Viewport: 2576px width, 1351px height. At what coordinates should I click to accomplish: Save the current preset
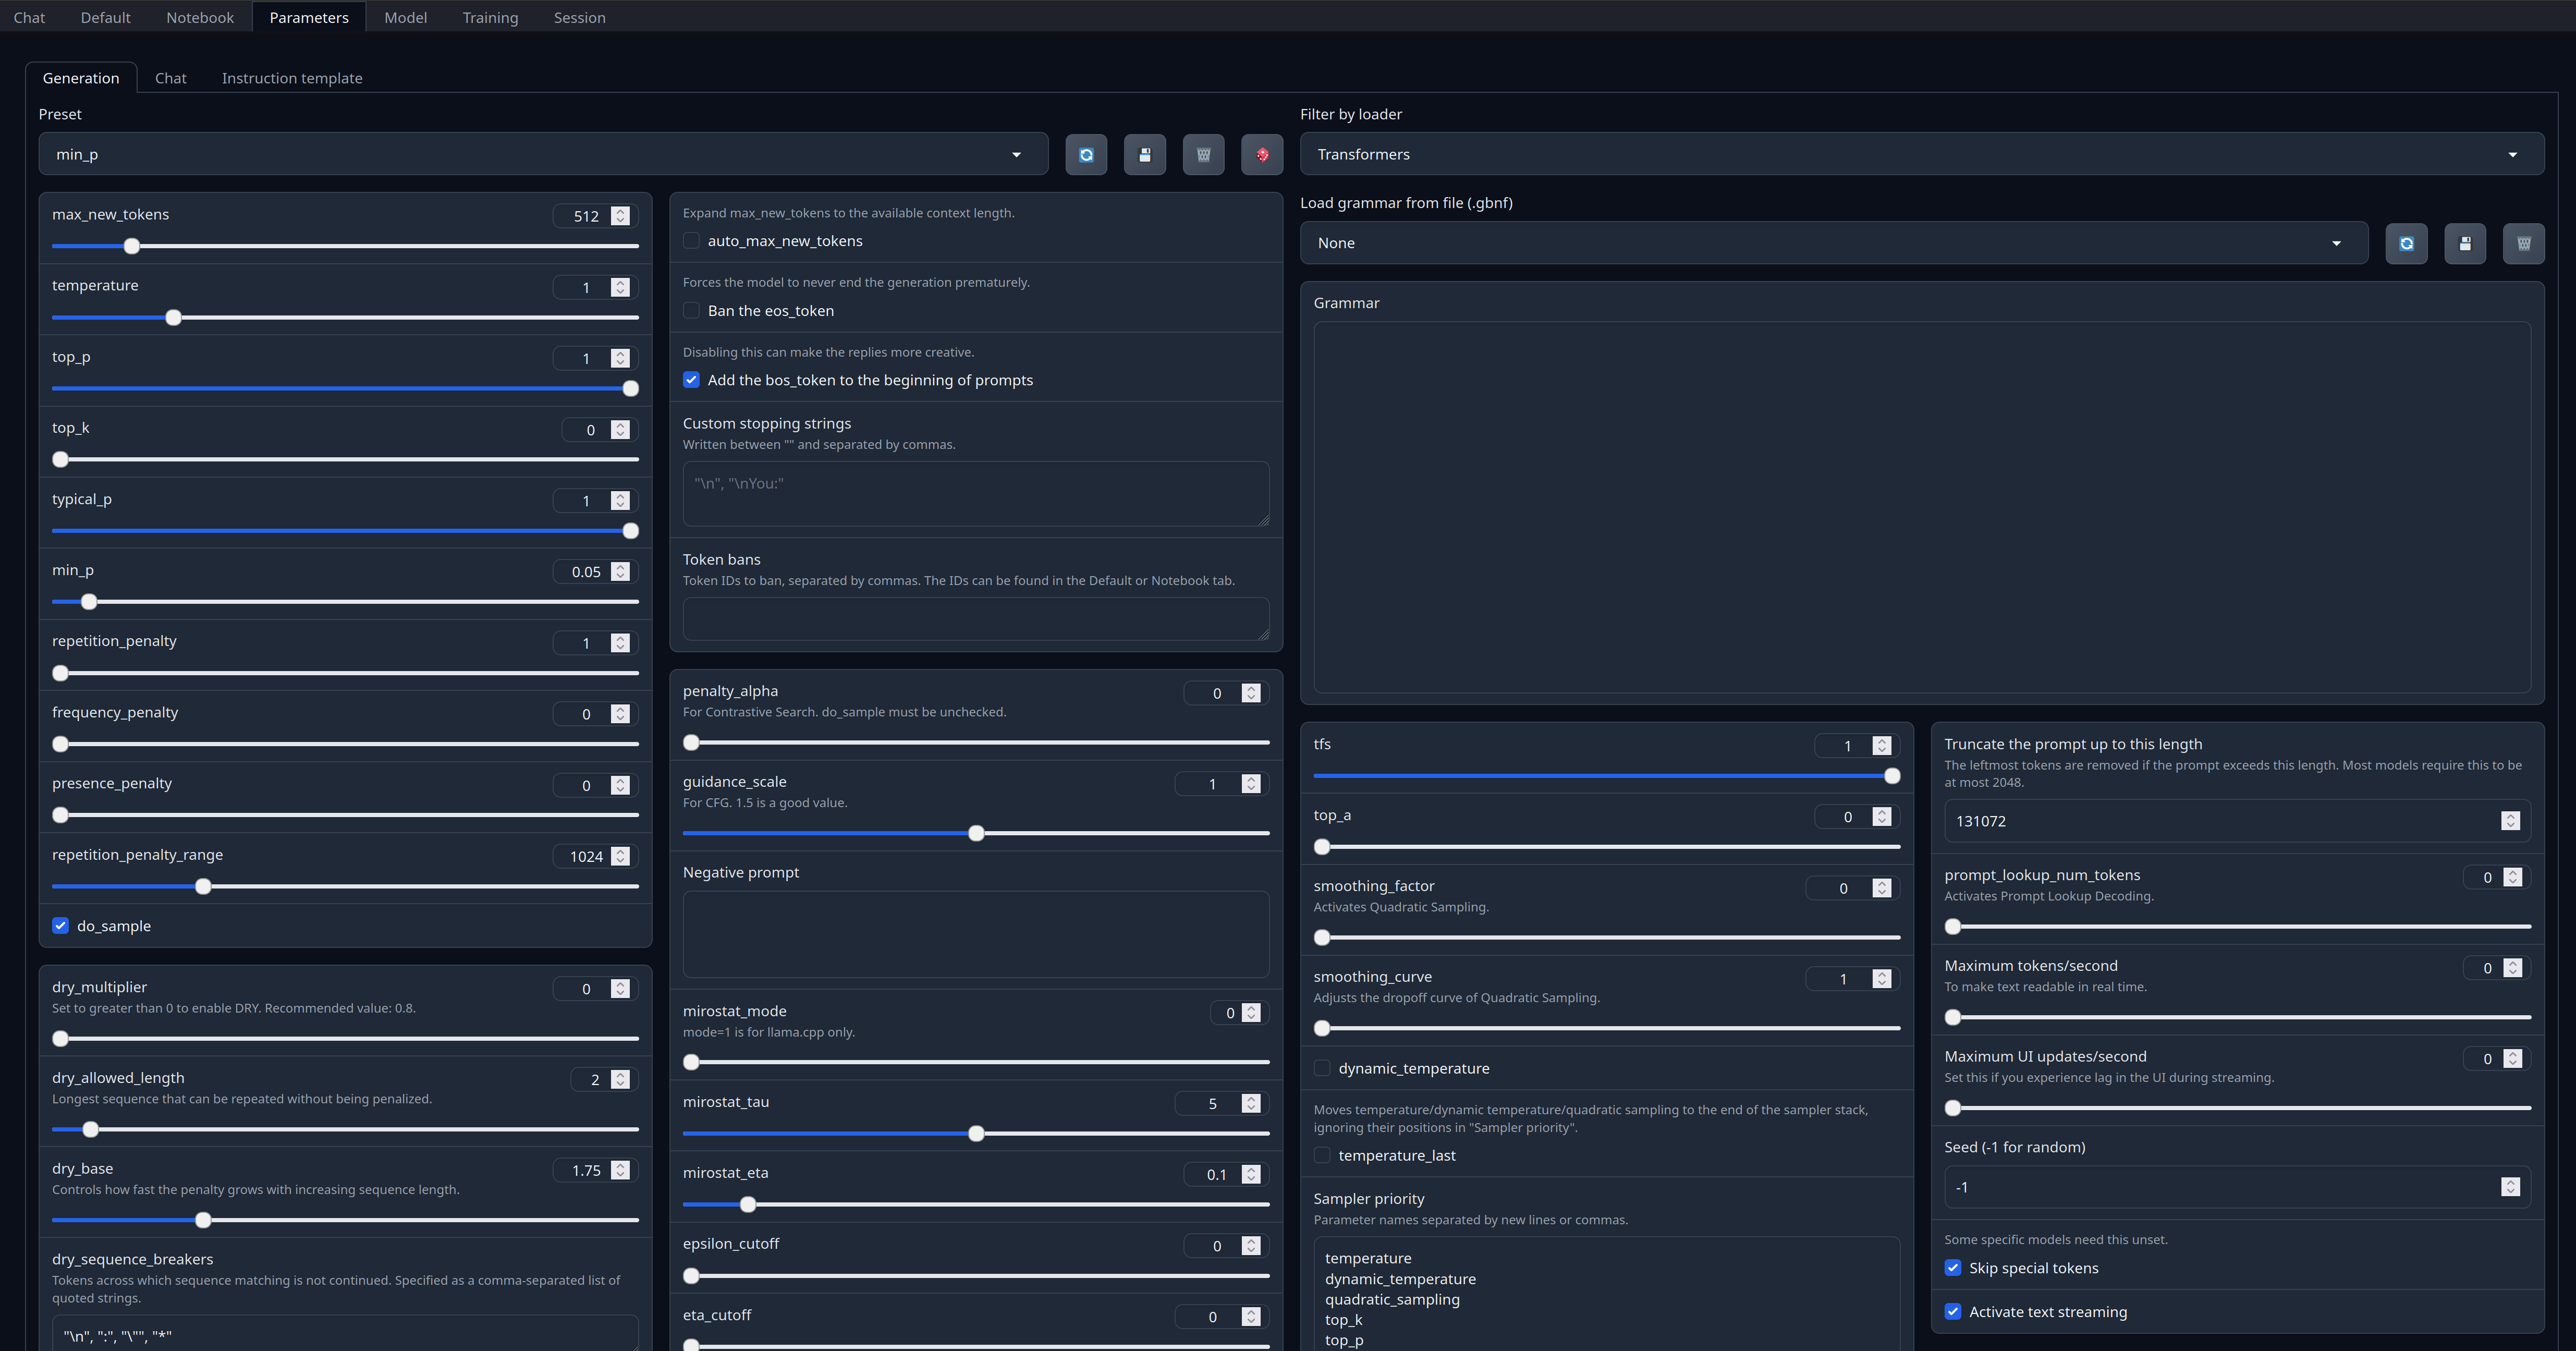(1145, 155)
